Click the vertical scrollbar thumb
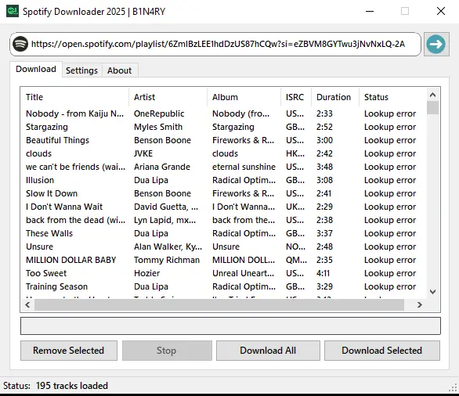 pos(432,108)
